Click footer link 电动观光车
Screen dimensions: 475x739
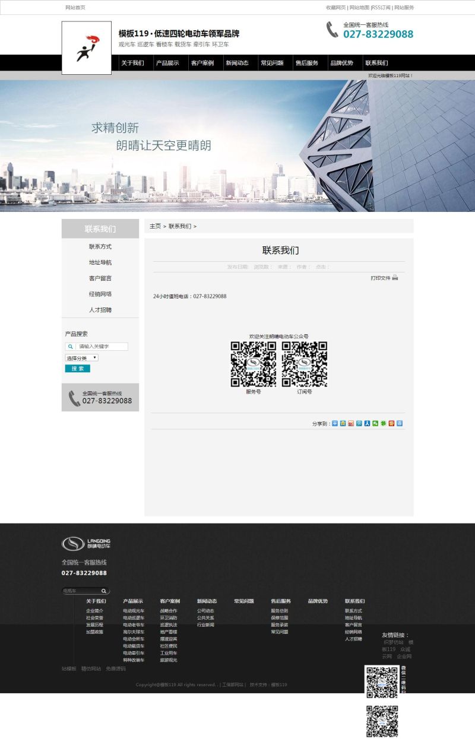pos(134,611)
